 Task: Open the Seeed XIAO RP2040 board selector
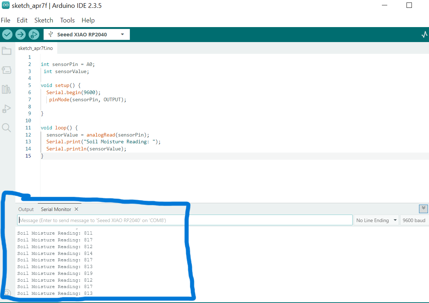pos(87,34)
